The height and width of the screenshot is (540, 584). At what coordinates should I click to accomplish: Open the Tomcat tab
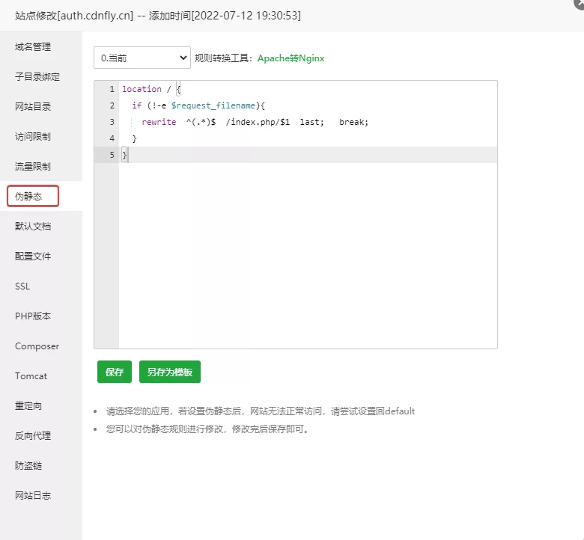click(31, 376)
